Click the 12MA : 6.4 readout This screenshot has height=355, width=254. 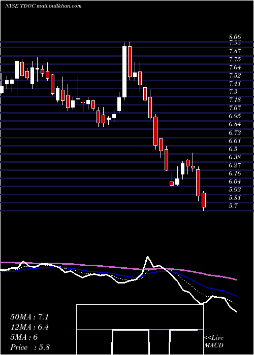[29, 327]
